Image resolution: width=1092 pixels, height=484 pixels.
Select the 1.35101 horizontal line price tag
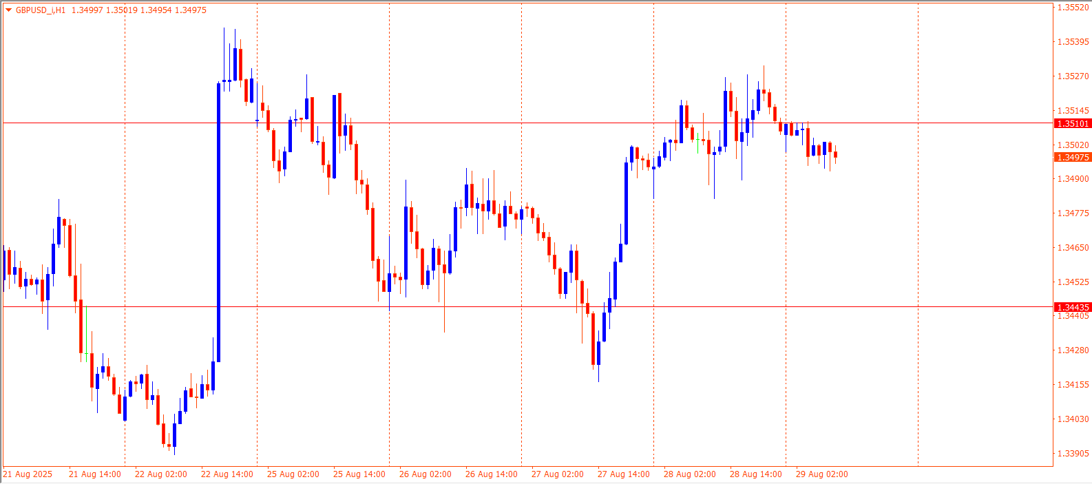[1073, 124]
